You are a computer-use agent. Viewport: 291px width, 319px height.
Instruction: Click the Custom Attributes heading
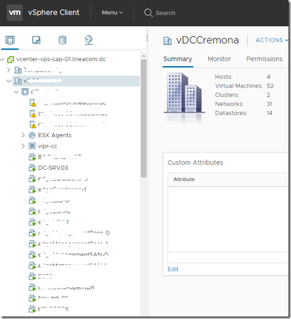(x=195, y=163)
